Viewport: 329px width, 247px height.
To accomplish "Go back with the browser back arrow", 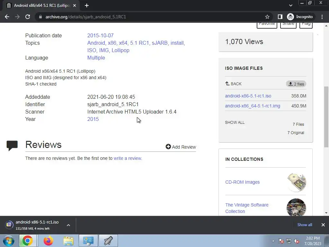I will (x=7, y=17).
